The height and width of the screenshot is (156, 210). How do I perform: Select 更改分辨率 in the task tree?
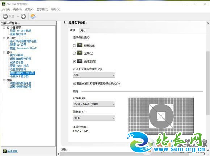click(x=17, y=55)
